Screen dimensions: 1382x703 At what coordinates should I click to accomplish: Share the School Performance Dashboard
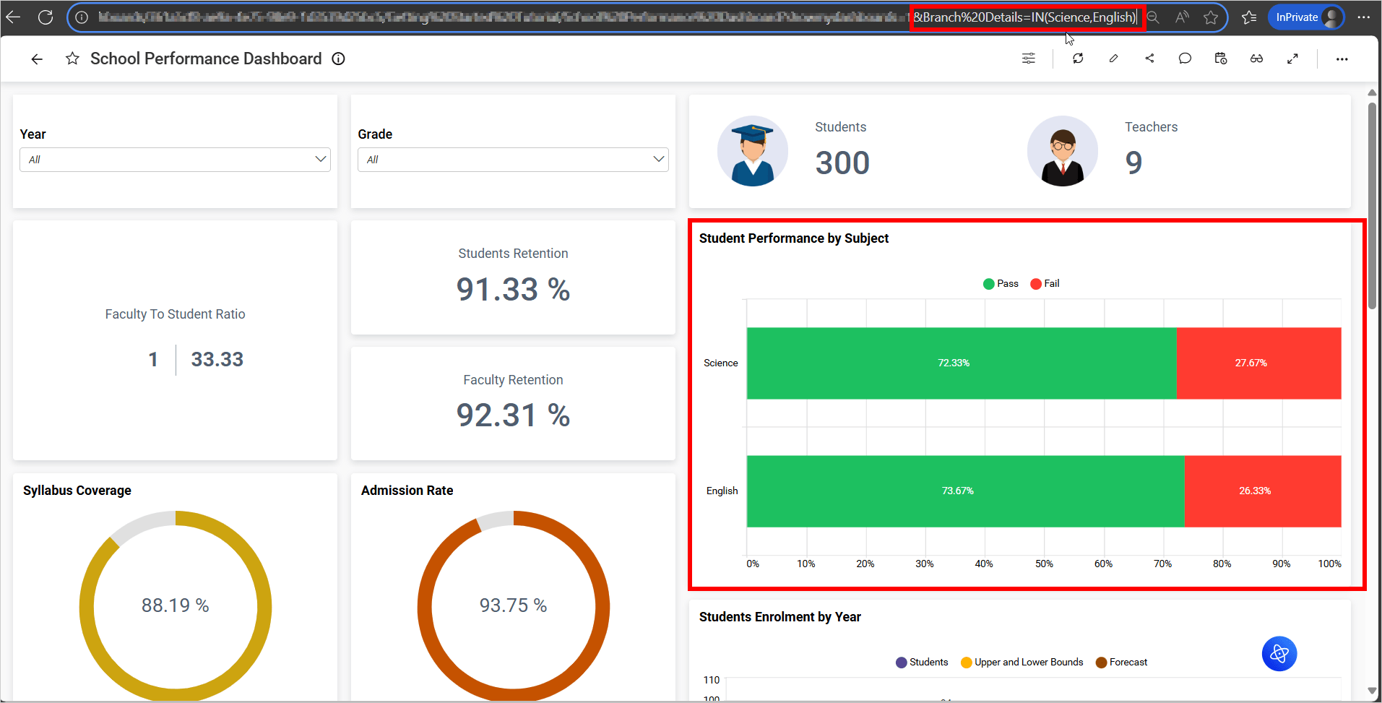[1149, 59]
